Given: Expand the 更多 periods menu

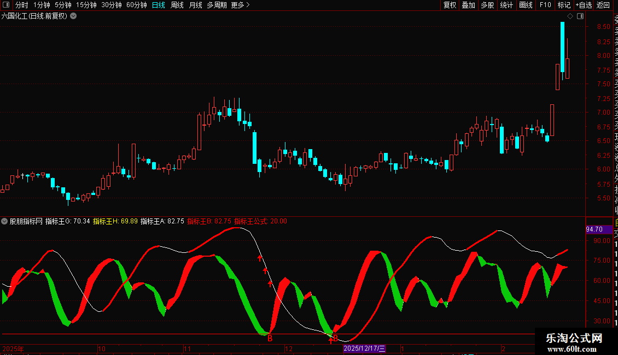Looking at the screenshot, I should [241, 5].
